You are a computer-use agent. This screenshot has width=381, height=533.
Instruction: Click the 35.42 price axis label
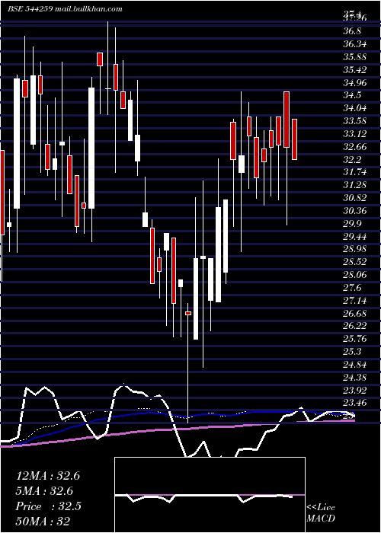pyautogui.click(x=355, y=70)
